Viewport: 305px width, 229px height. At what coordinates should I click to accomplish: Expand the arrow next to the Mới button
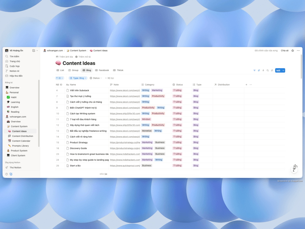(283, 70)
